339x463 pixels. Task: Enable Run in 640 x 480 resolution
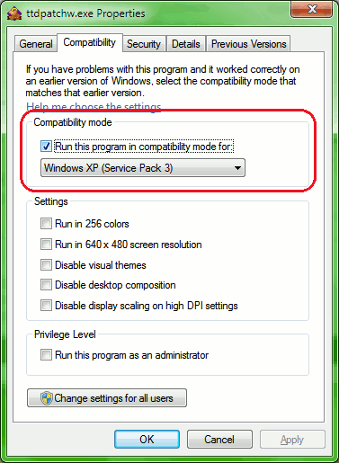click(46, 245)
